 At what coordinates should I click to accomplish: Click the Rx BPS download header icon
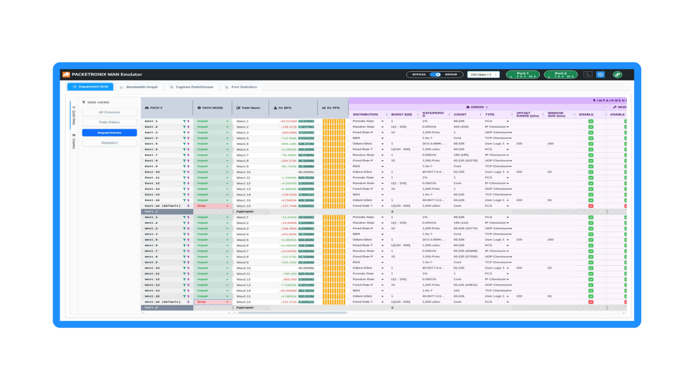[x=275, y=108]
